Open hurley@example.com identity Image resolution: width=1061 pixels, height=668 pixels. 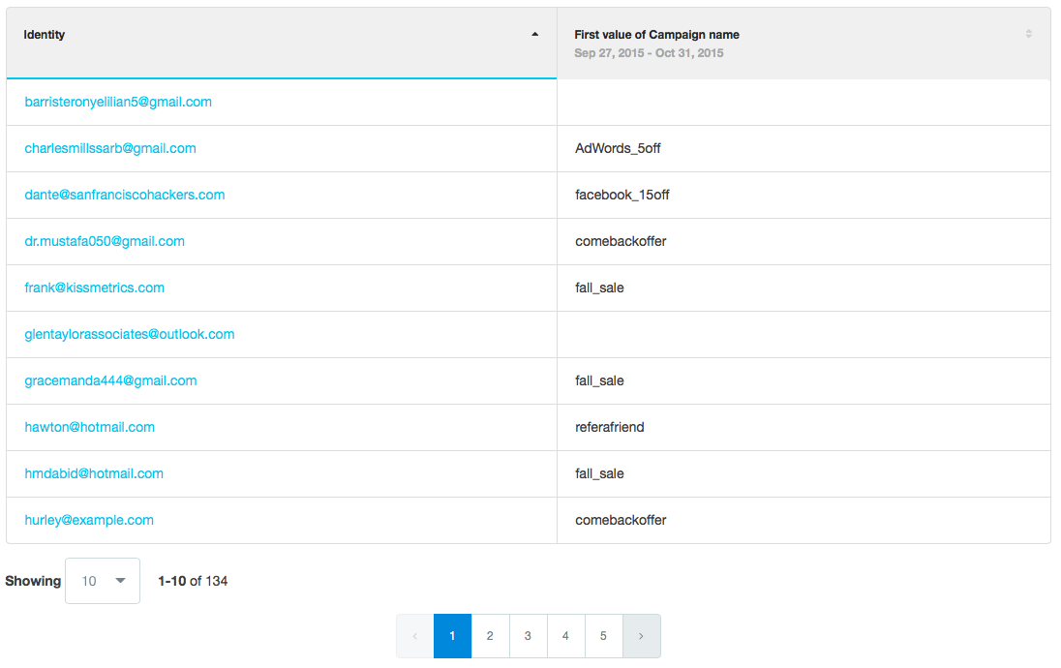click(89, 520)
